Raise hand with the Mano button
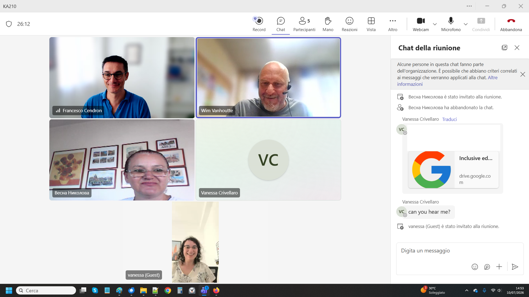 tap(328, 24)
